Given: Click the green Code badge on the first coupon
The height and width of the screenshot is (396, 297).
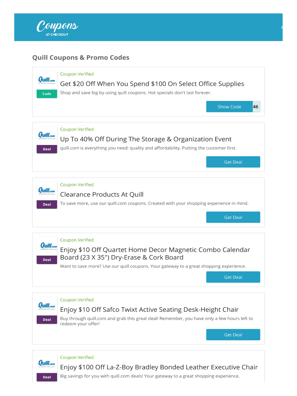Looking at the screenshot, I should (x=47, y=94).
